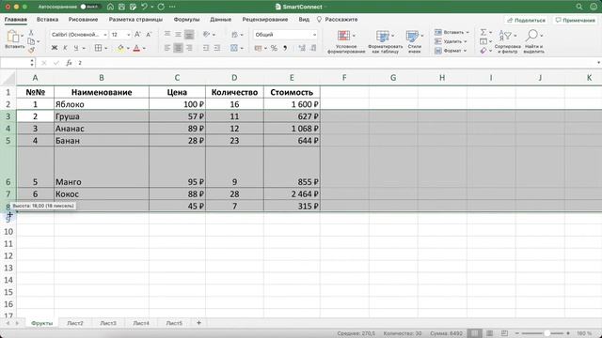The height and width of the screenshot is (338, 602).
Task: Click the comma style icon
Action: click(285, 48)
